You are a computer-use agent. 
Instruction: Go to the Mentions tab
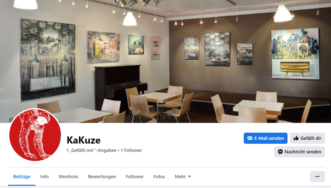68,177
